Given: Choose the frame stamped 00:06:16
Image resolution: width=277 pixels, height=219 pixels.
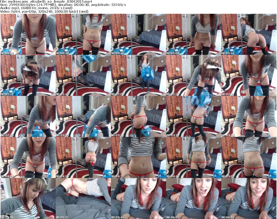Looking at the screenshot, I should [249, 198].
